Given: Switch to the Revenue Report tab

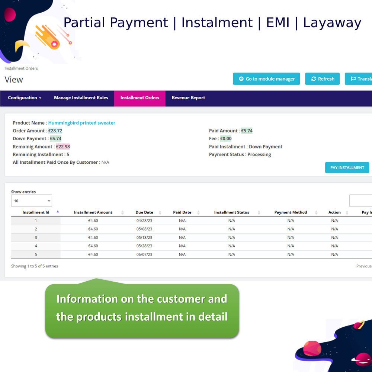Looking at the screenshot, I should 188,98.
